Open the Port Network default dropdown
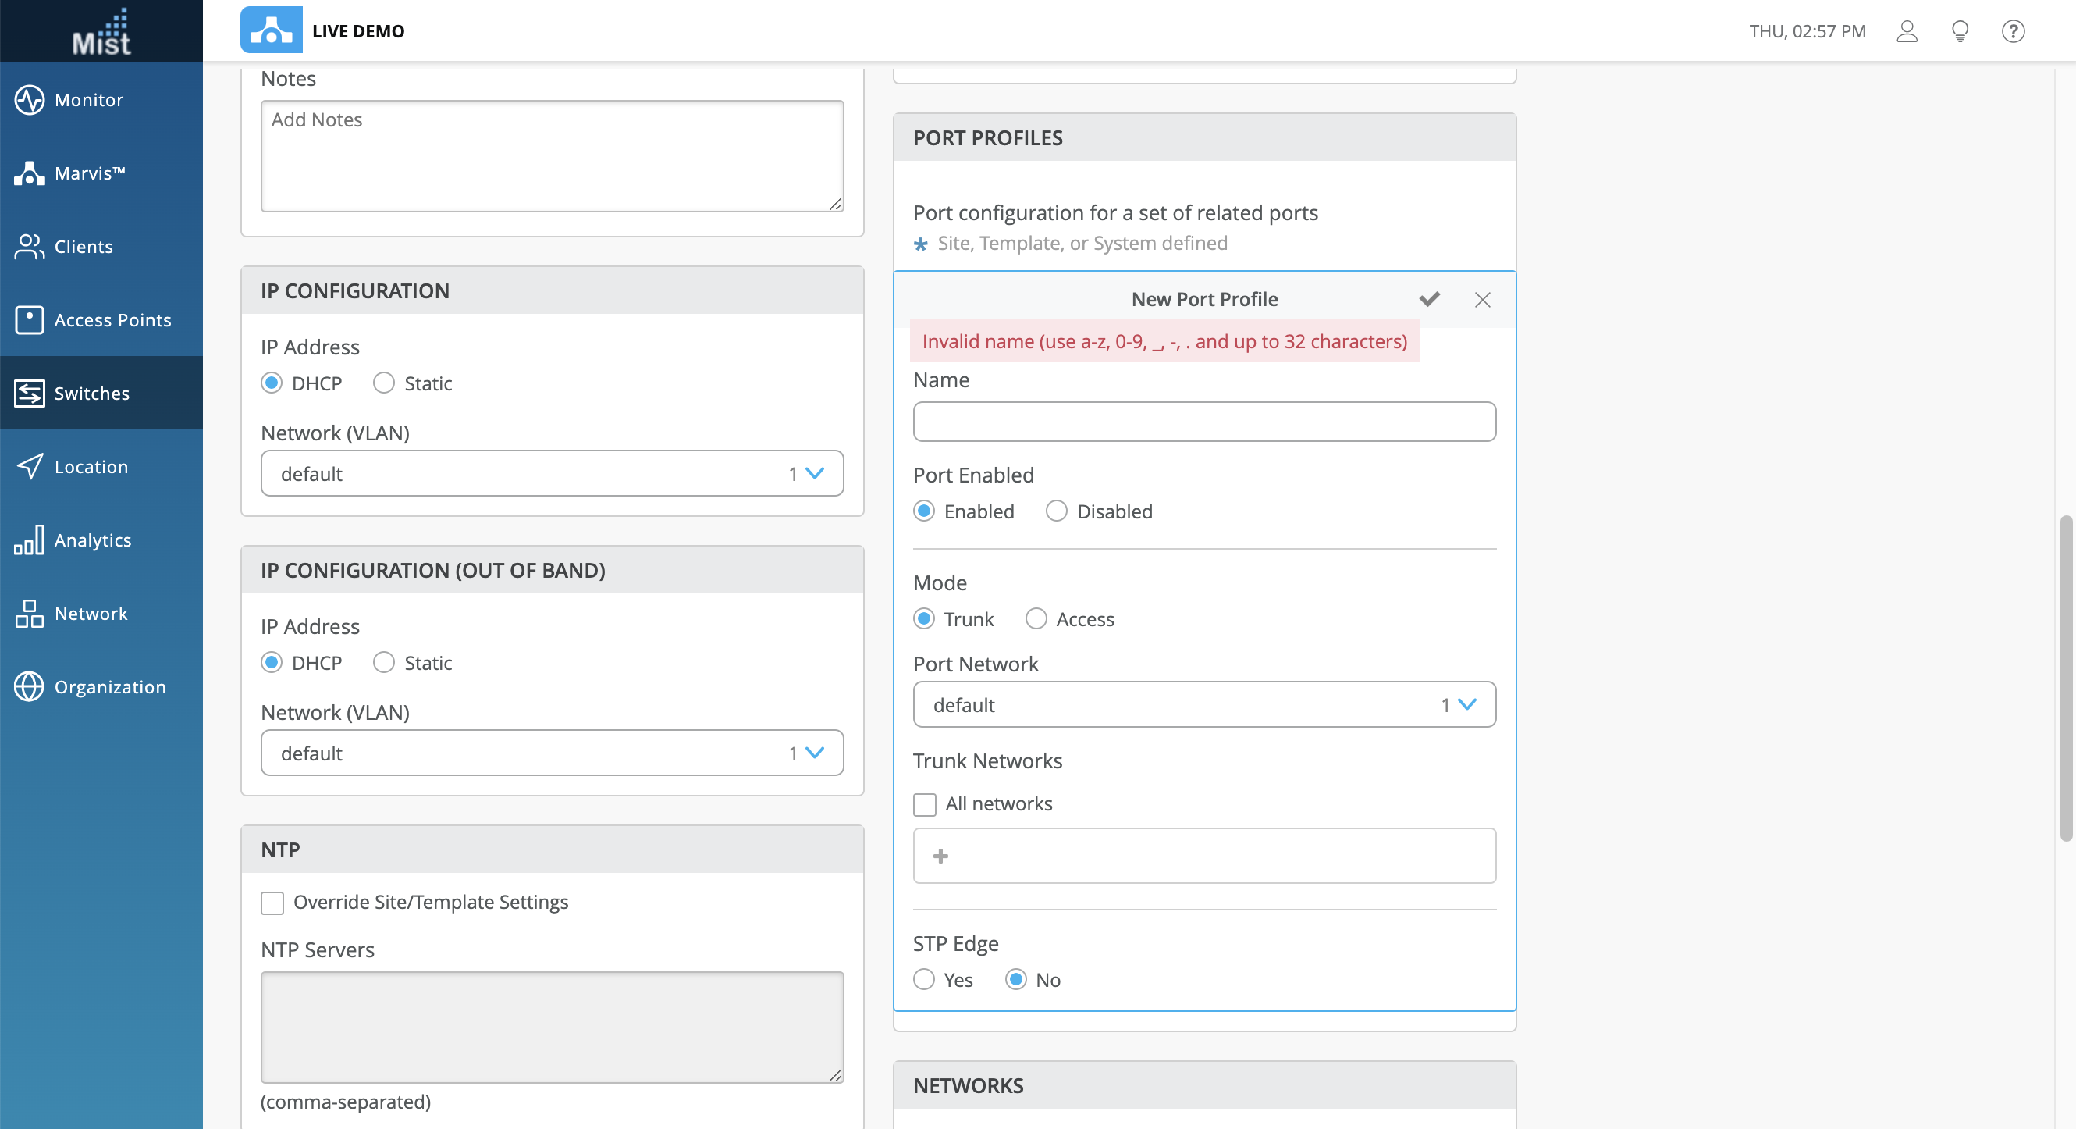The height and width of the screenshot is (1129, 2076). point(1204,705)
